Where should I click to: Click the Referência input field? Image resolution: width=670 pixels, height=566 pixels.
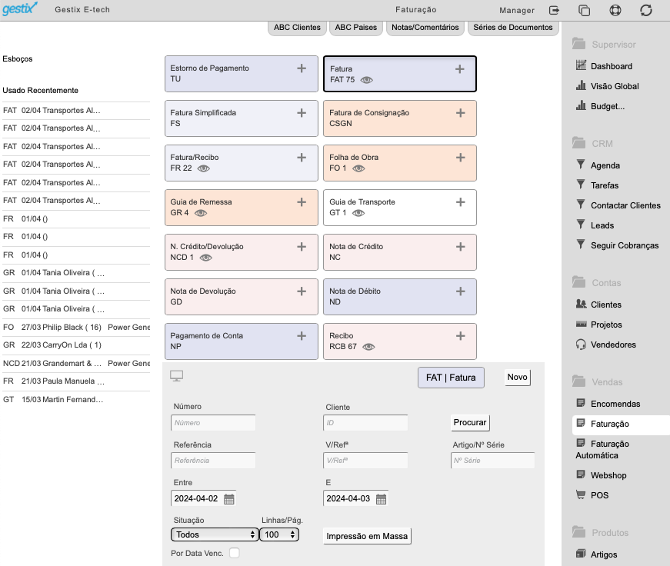tap(213, 461)
